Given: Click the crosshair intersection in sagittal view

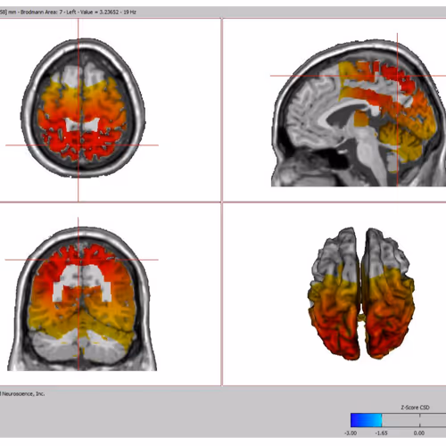Looking at the screenshot, I should point(398,76).
